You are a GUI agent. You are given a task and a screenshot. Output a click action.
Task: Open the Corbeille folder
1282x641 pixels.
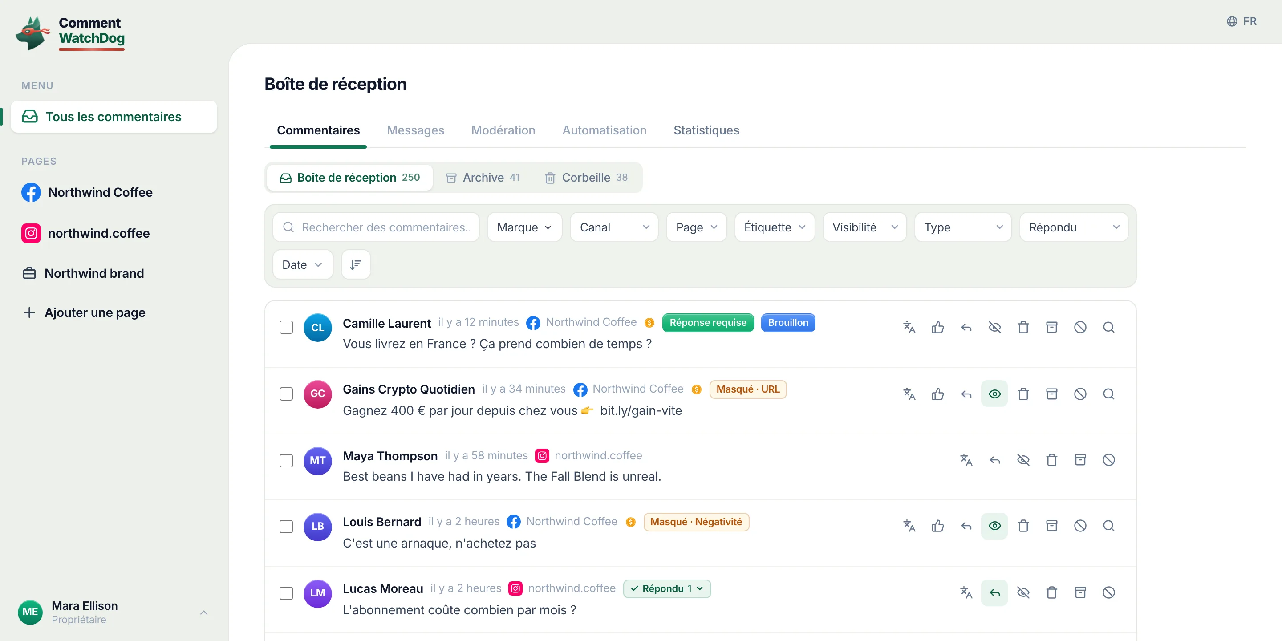pos(586,177)
